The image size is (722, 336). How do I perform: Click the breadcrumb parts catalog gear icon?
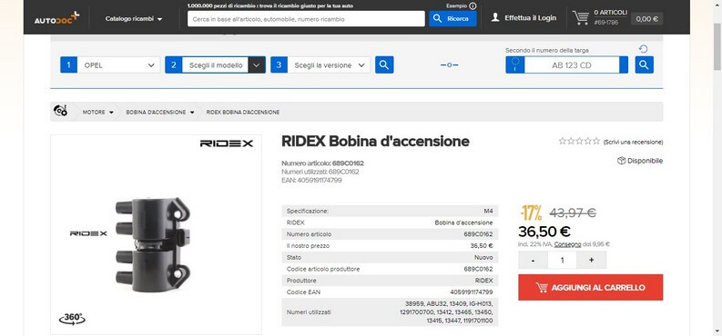pyautogui.click(x=60, y=111)
